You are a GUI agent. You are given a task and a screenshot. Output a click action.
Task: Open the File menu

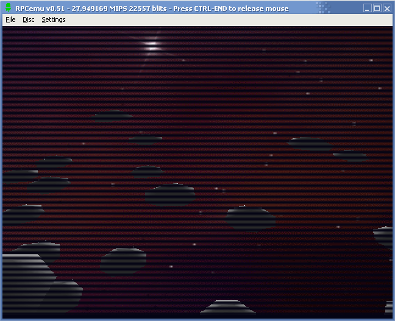tap(10, 19)
